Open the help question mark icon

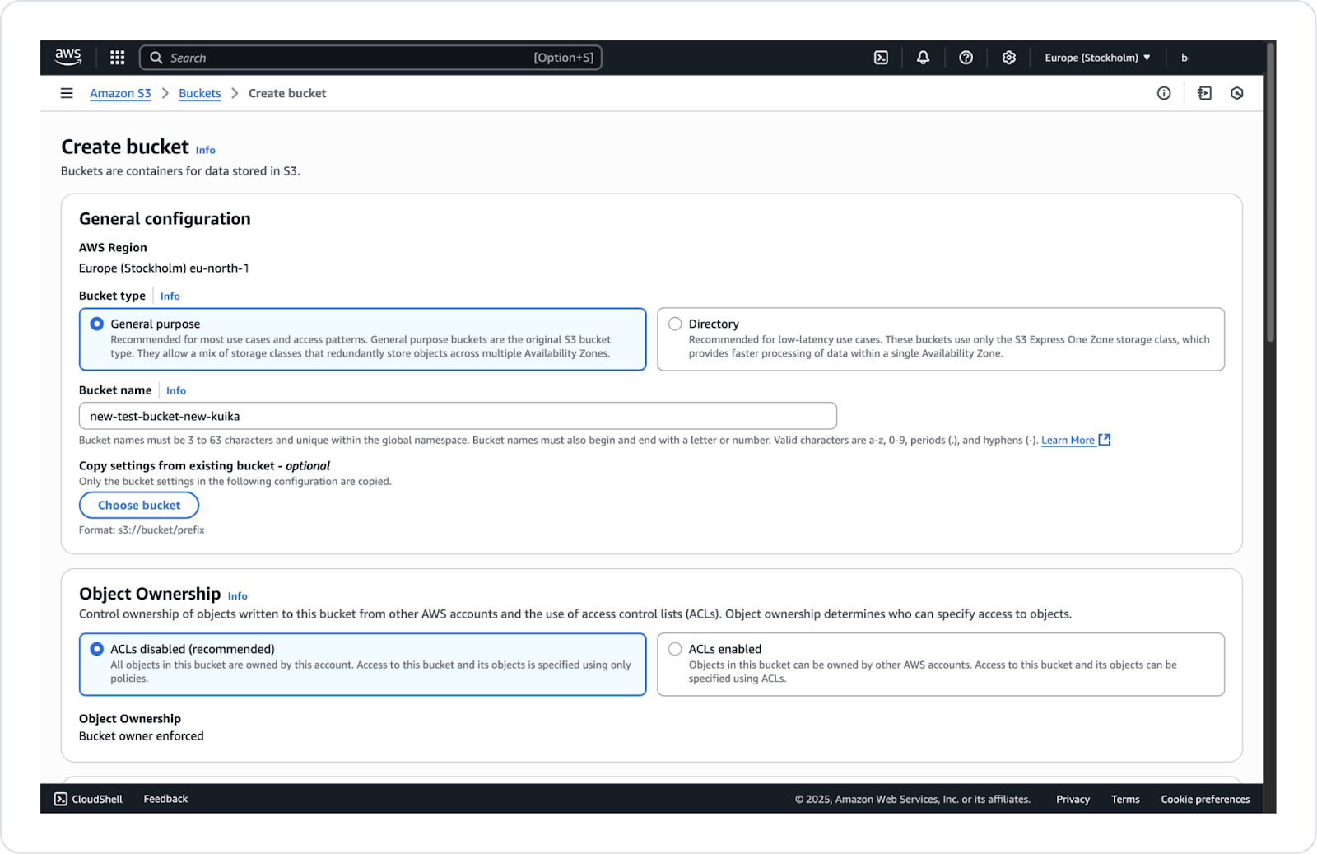pos(966,58)
